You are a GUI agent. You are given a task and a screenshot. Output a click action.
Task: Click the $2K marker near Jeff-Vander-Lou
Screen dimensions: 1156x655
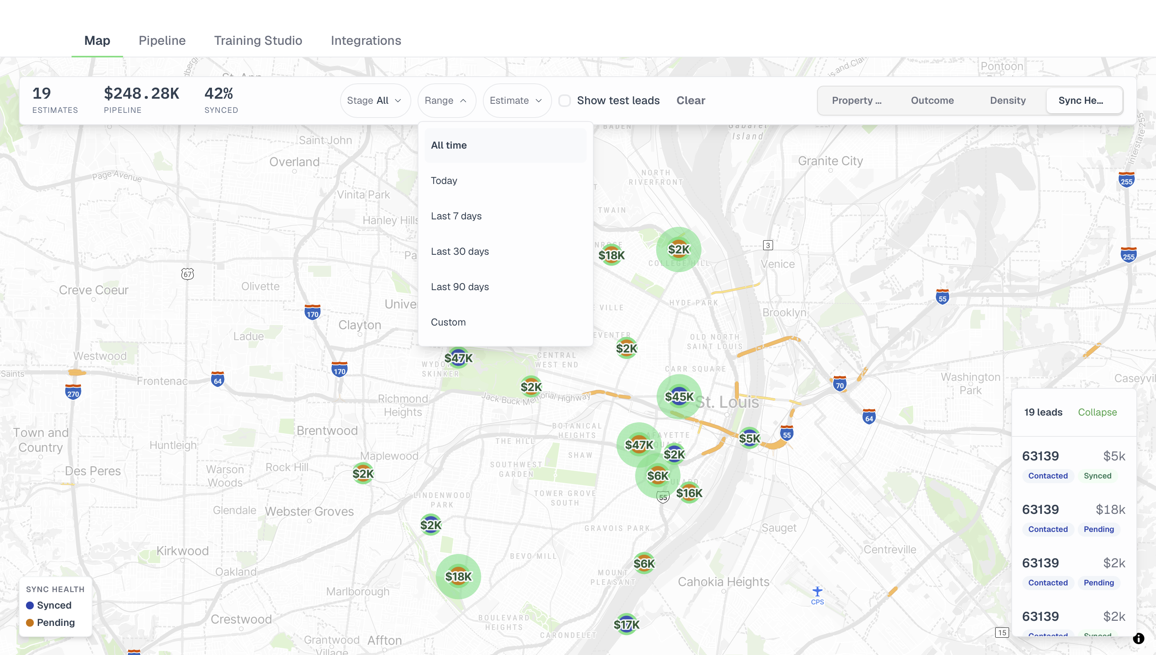pos(627,348)
